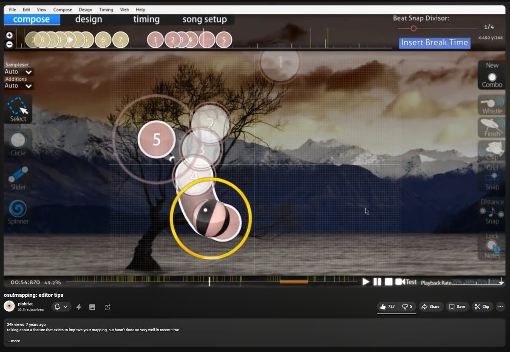Zoom in the timeline with plus icon

pos(9,36)
